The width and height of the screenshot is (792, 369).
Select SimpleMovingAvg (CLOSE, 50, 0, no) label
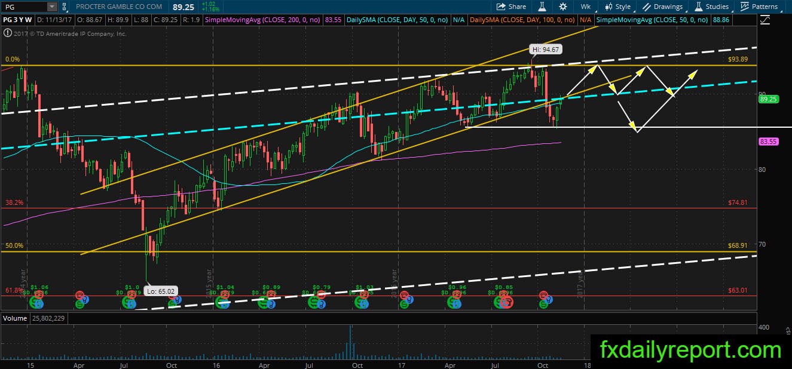[653, 20]
